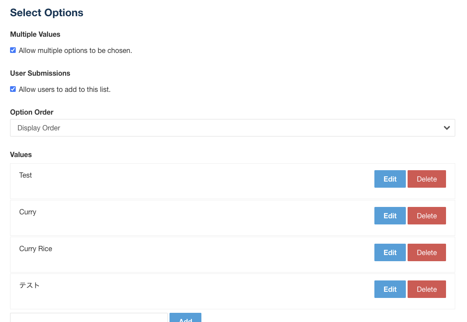The width and height of the screenshot is (467, 322).
Task: Uncheck "Allow multiple options to be chosen"
Action: 13,50
